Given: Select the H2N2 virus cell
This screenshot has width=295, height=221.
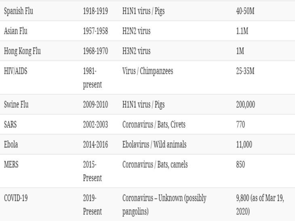Looking at the screenshot, I should point(137,31).
